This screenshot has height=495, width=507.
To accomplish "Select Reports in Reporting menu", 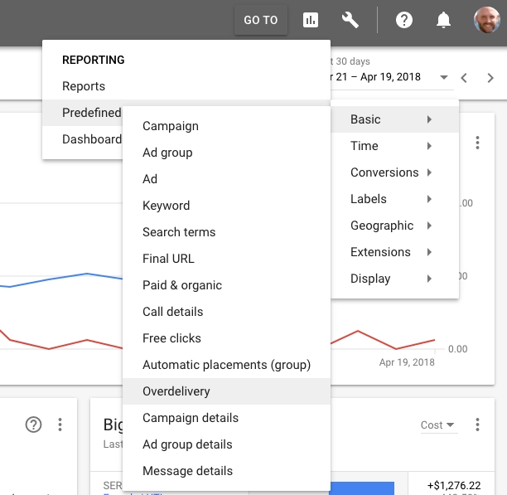I will 186,86.
